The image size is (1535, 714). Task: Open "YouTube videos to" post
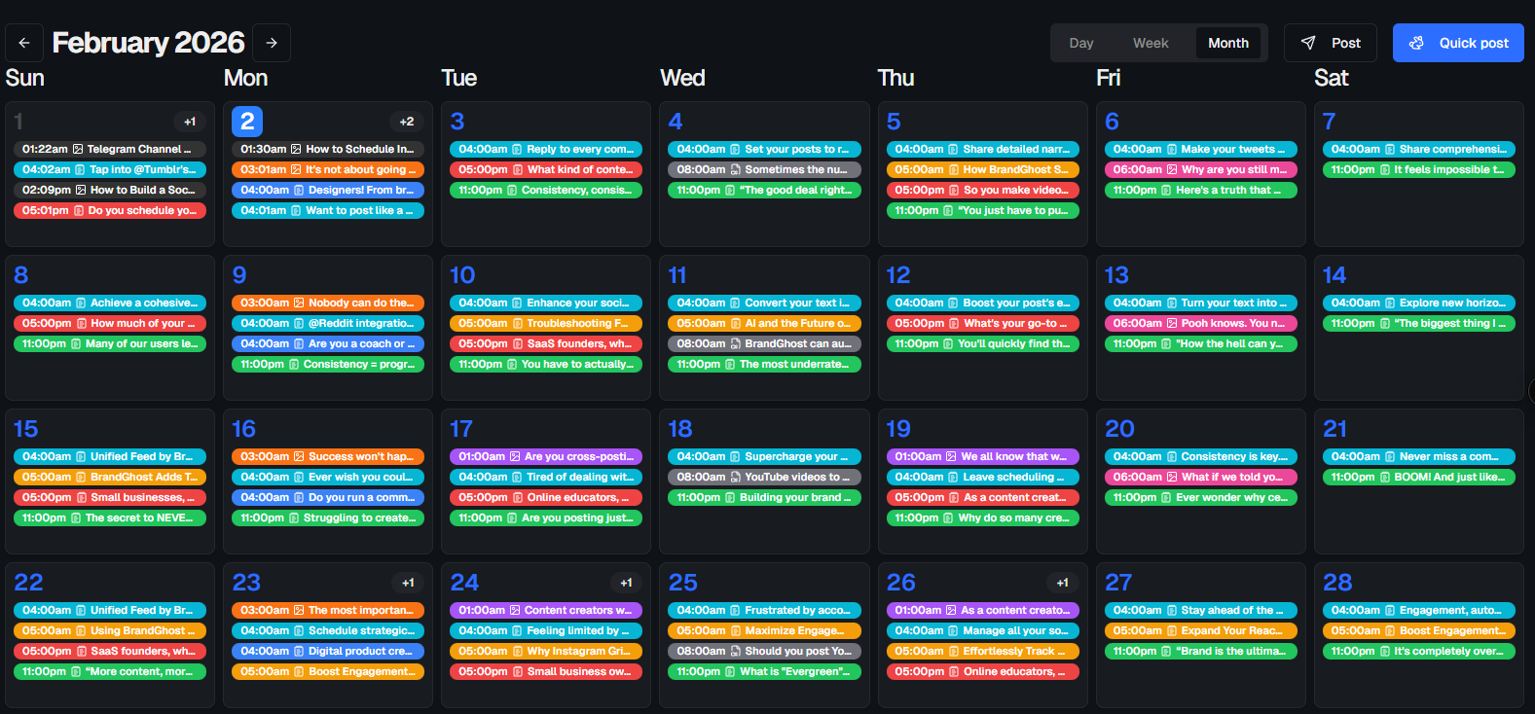pos(764,477)
